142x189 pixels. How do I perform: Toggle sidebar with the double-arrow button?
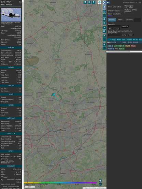(x=108, y=2)
